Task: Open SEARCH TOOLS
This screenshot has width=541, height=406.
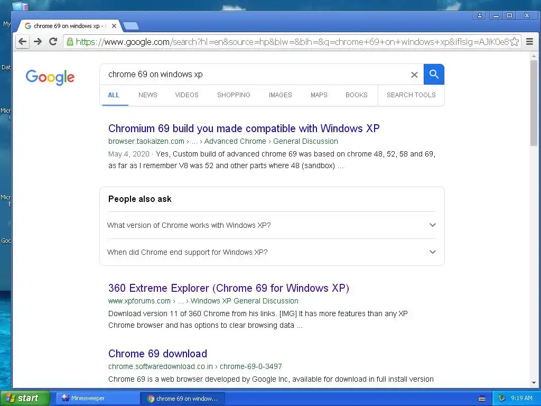Action: click(411, 95)
